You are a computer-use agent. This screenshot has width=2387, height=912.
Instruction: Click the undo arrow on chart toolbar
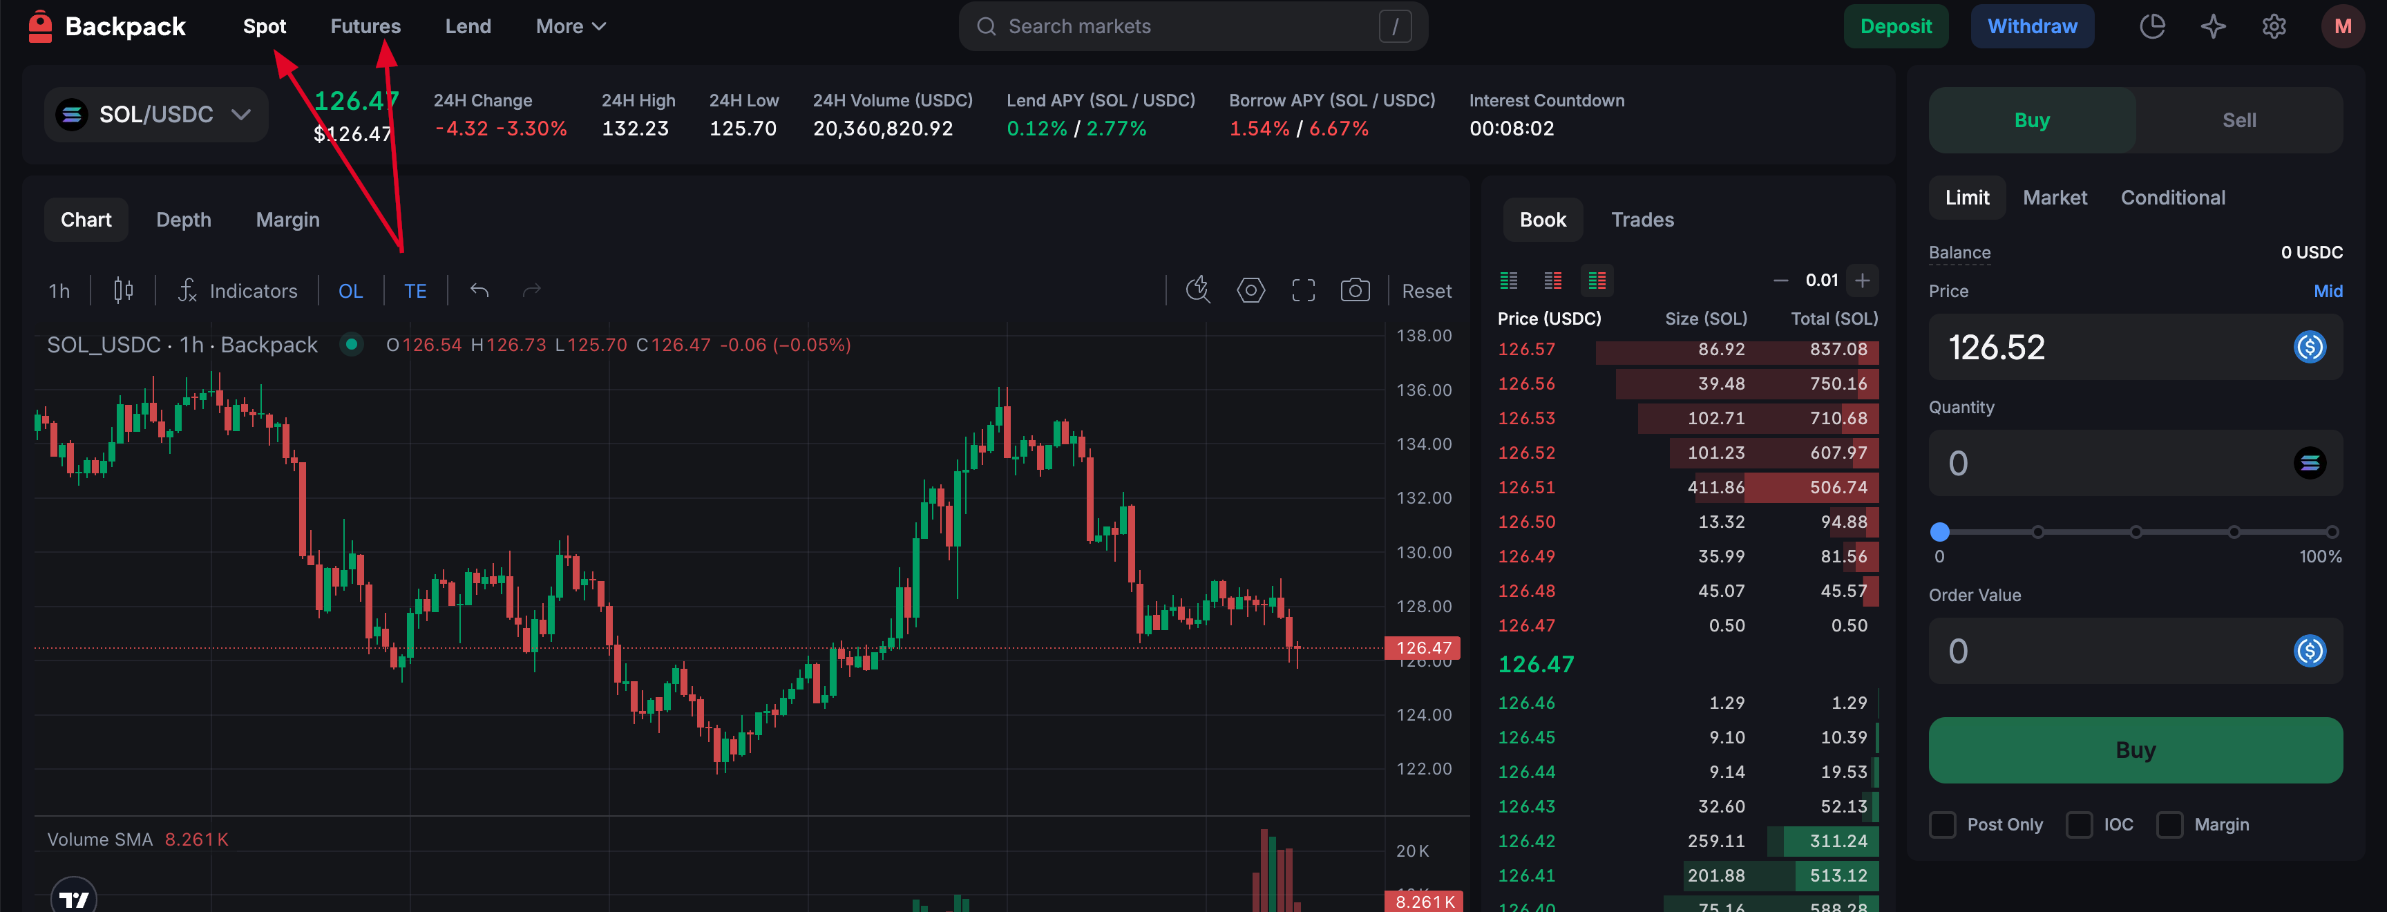coord(479,290)
